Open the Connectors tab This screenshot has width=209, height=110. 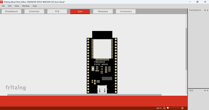coord(126,11)
